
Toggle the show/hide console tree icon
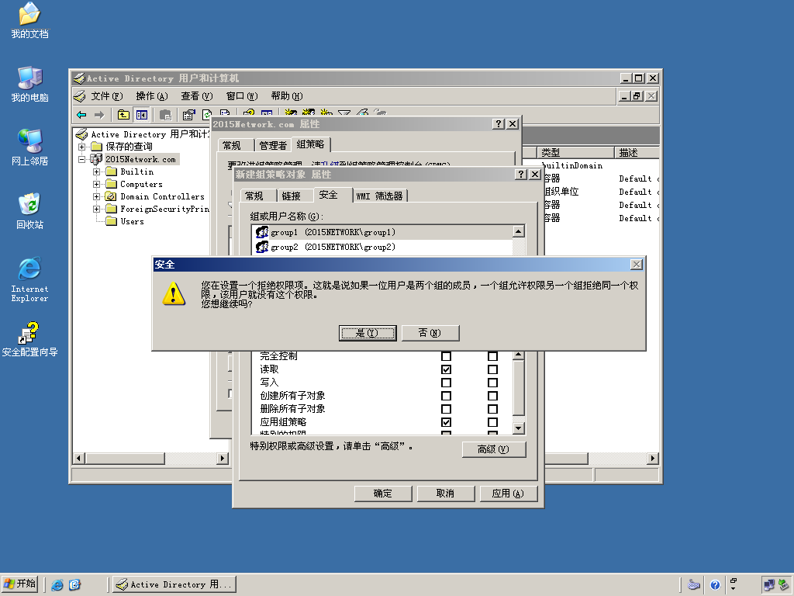[x=141, y=115]
